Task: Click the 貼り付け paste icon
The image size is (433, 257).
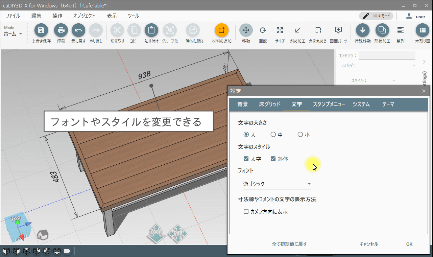Action: (x=151, y=30)
